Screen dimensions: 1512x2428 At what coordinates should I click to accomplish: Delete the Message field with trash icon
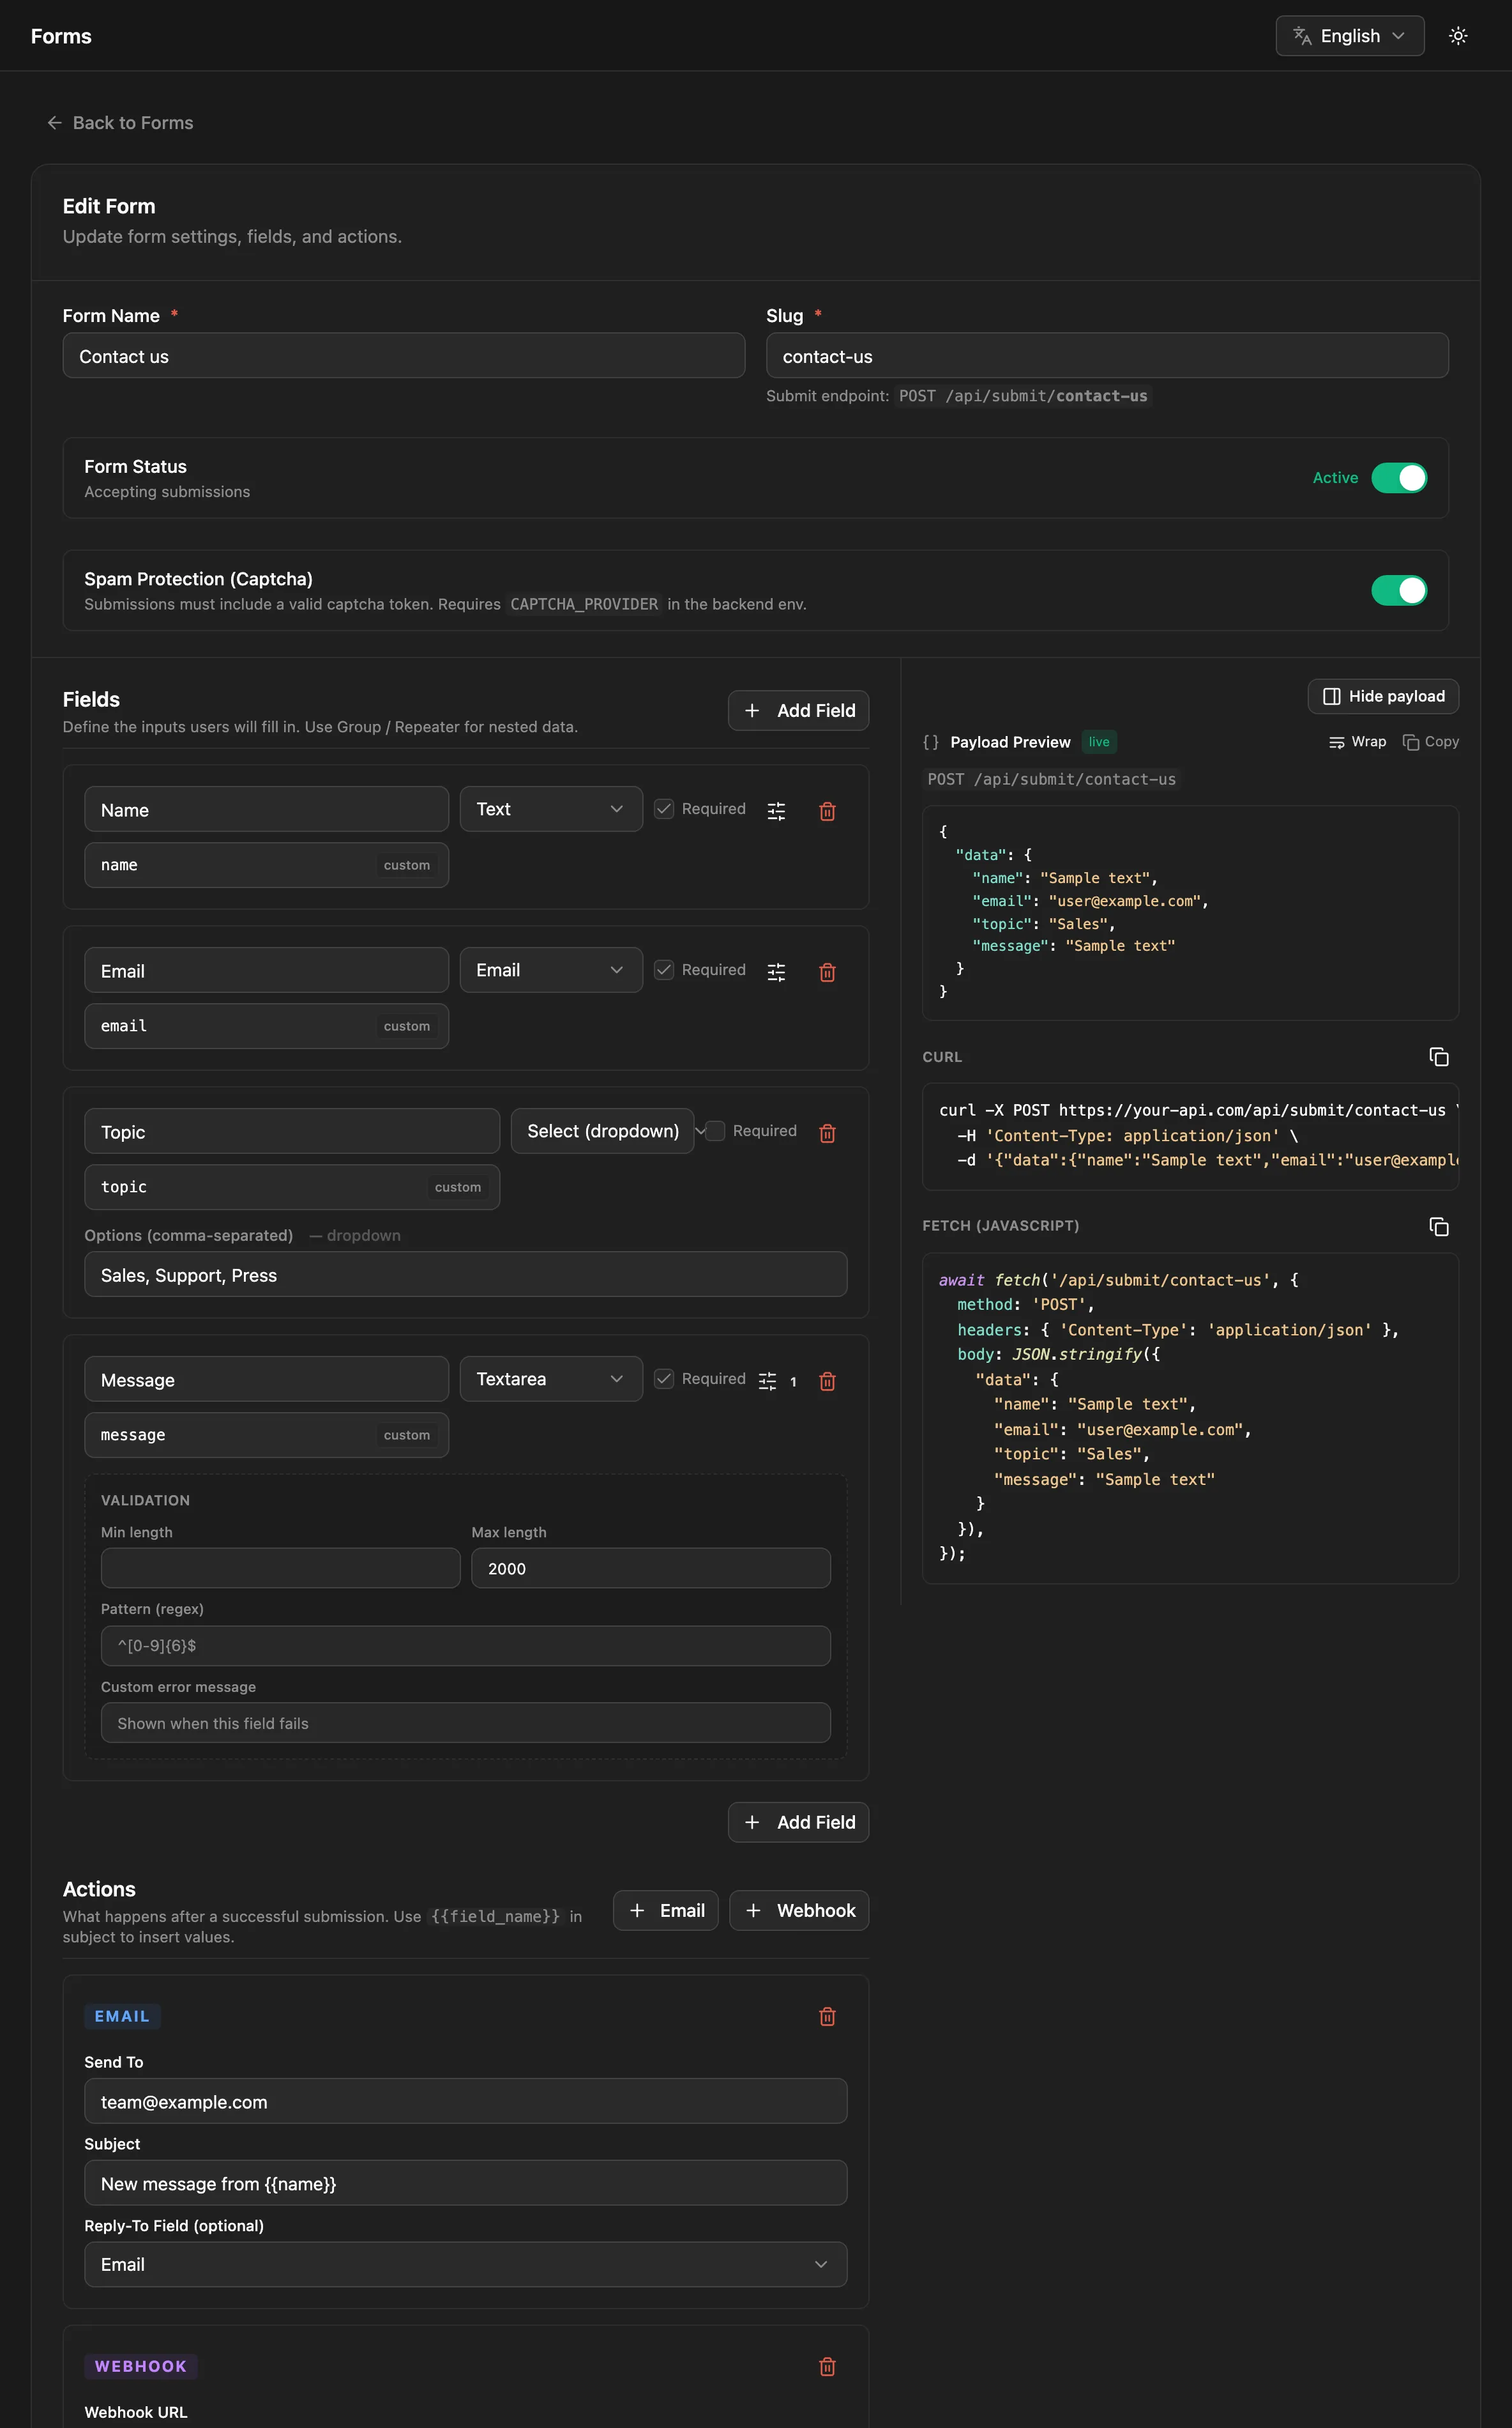pyautogui.click(x=827, y=1381)
